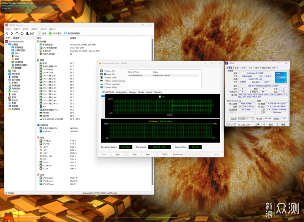Click the CPU Package power row icon
Screen dimensions: 304x222
click(x=41, y=178)
